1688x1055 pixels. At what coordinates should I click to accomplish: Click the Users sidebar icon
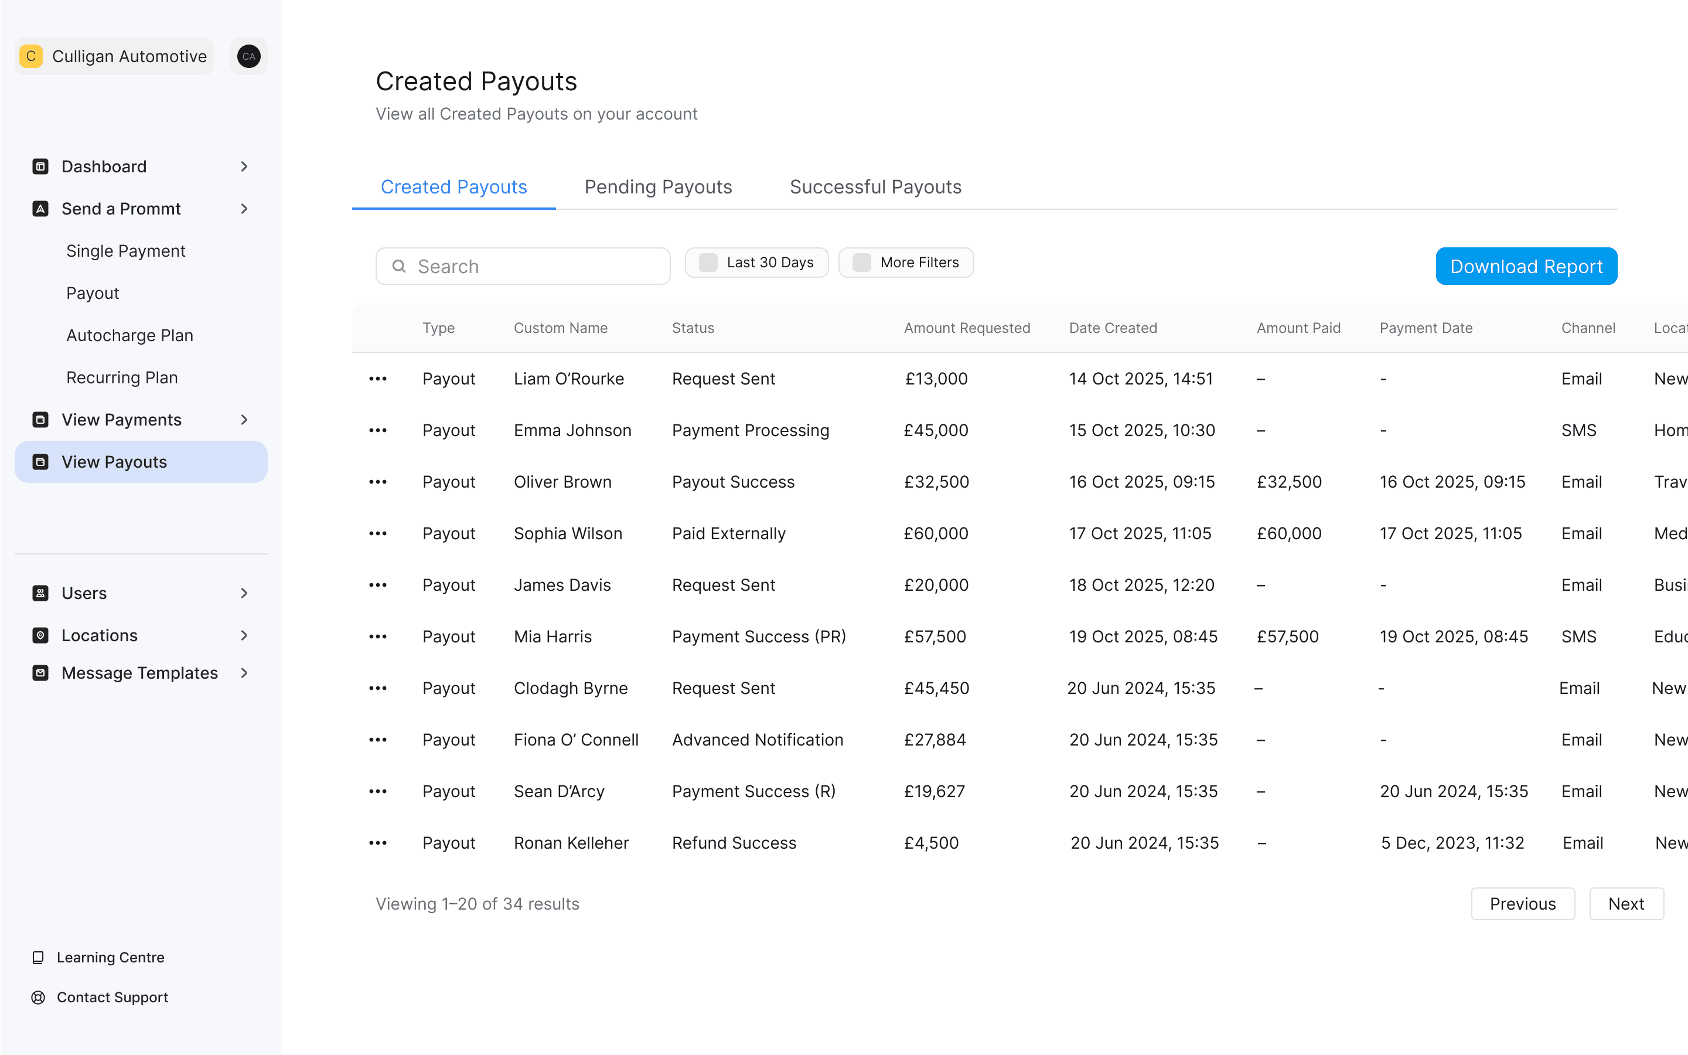click(40, 593)
